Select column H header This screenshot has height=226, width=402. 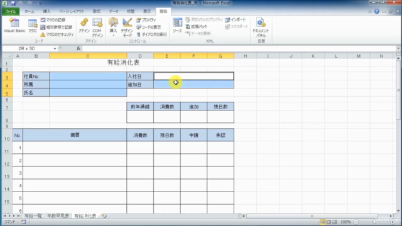[246, 56]
